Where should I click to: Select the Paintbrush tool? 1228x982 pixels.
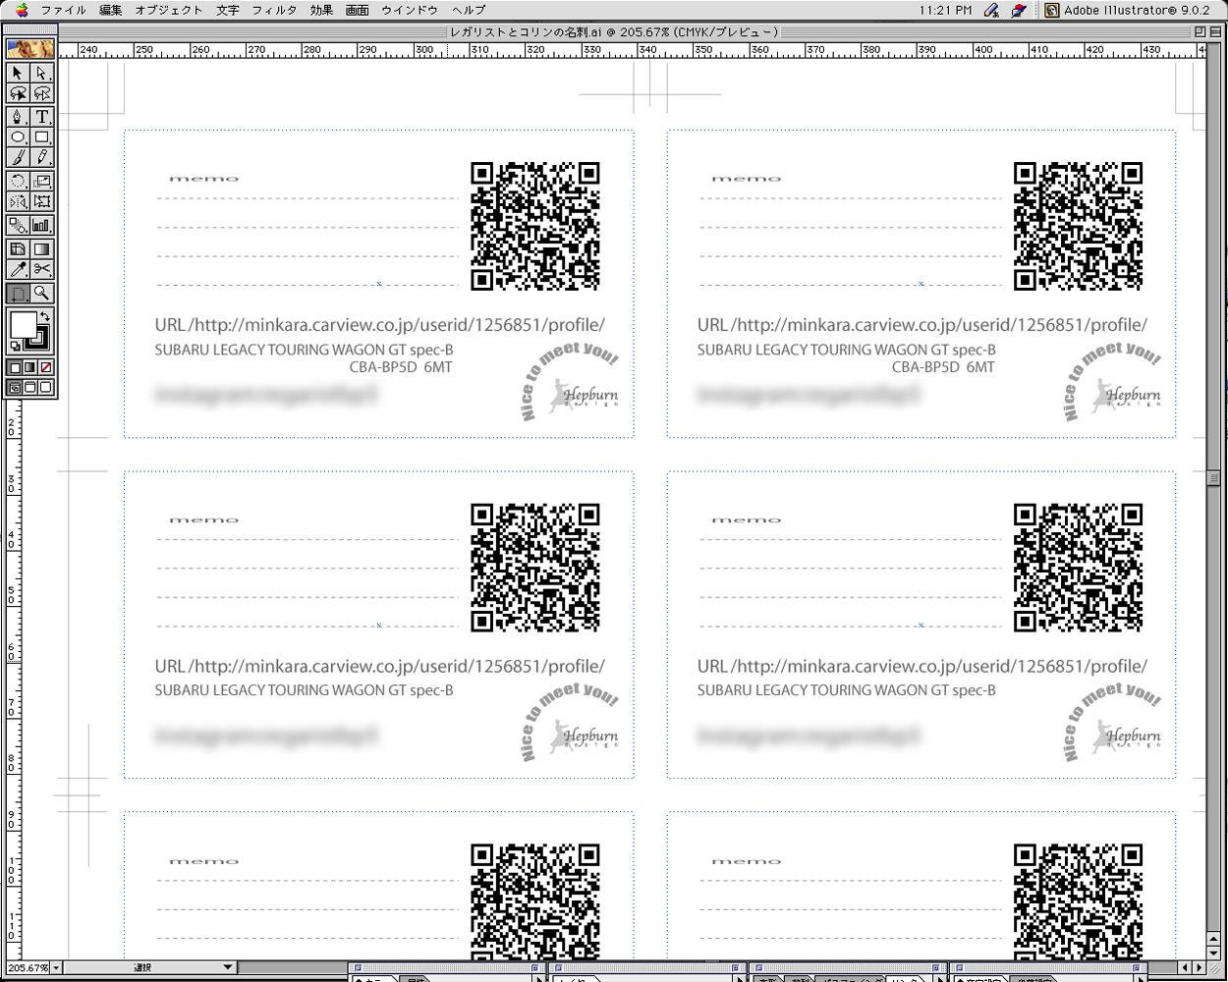(18, 157)
